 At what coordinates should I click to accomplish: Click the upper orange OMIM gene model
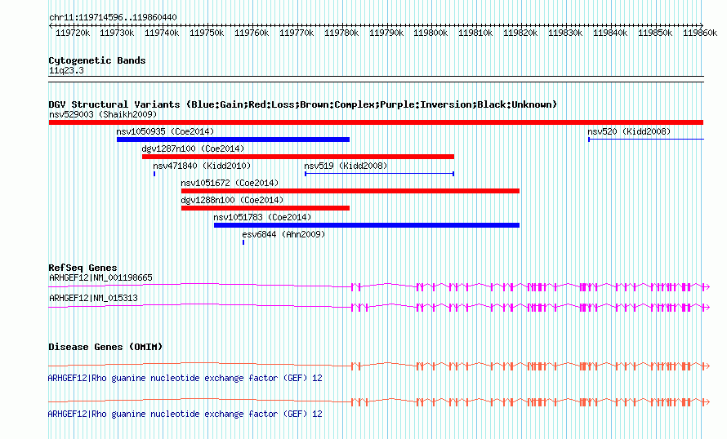point(379,366)
